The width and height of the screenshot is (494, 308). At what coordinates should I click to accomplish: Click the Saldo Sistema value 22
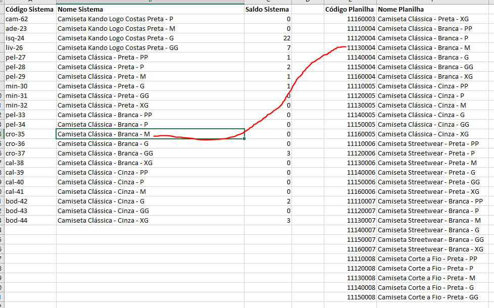268,38
